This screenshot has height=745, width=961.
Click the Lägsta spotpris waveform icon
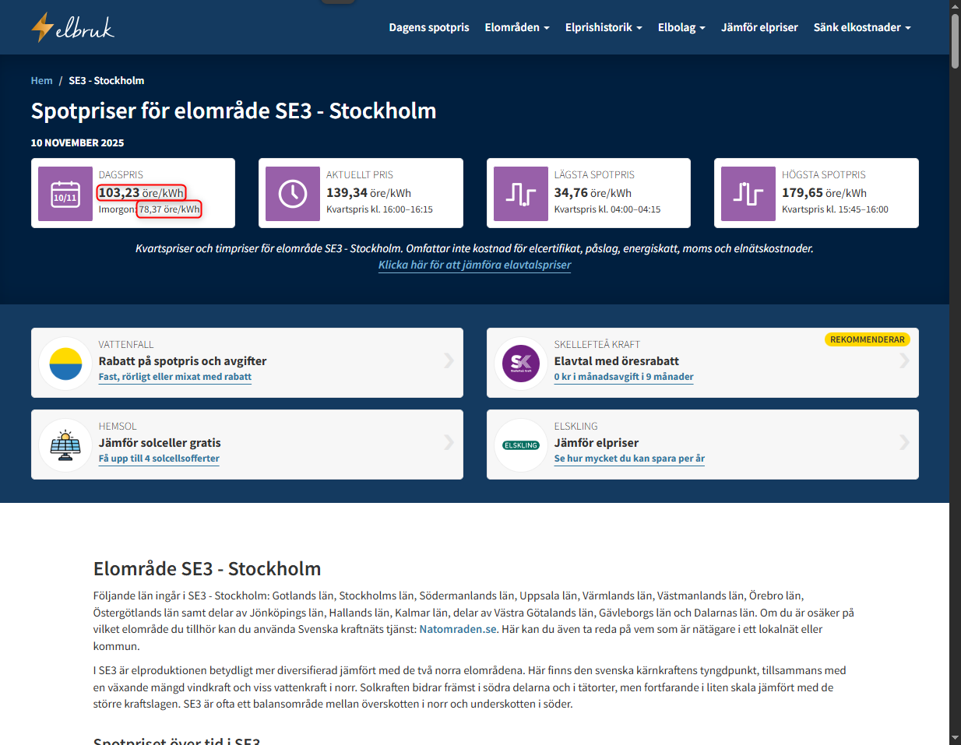coord(521,193)
